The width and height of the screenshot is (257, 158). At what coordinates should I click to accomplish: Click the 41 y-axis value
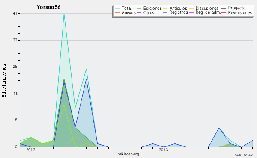(x=15, y=13)
